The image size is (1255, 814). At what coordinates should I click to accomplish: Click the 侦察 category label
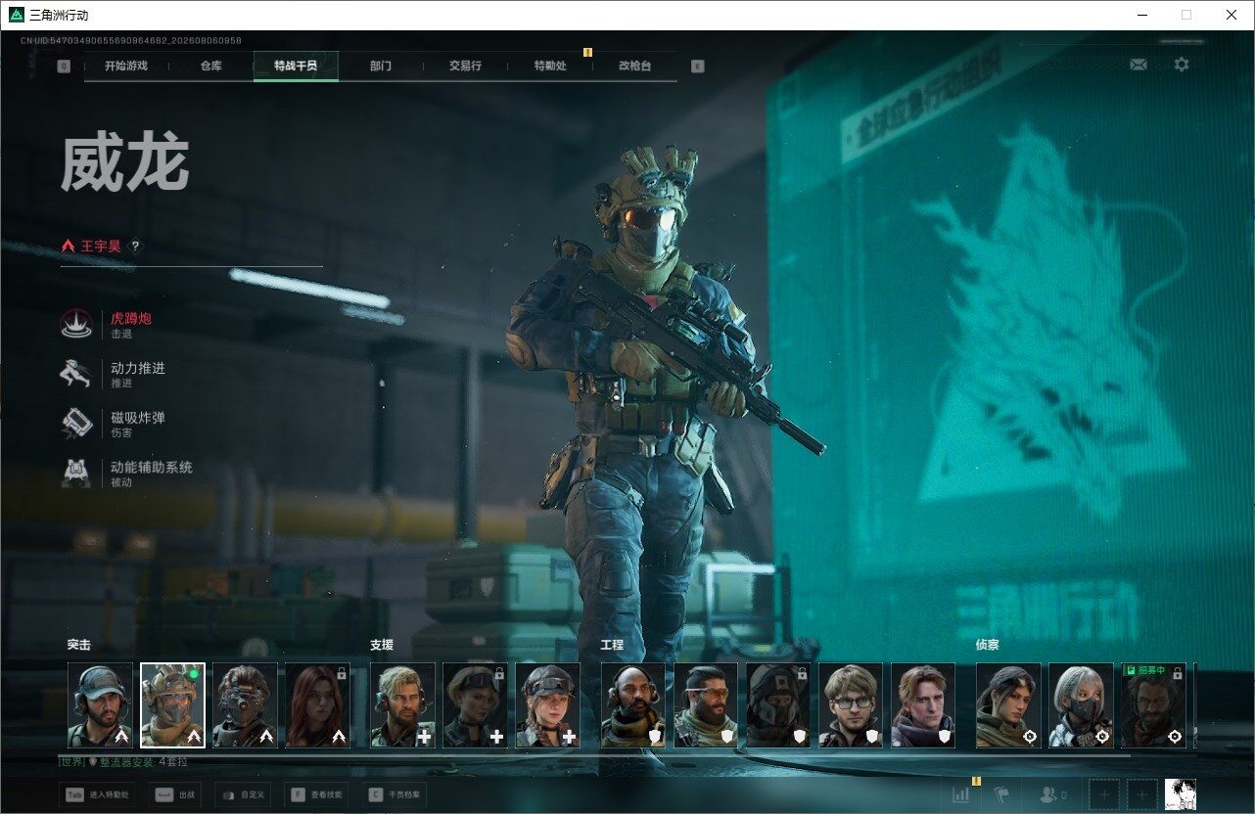click(x=987, y=645)
